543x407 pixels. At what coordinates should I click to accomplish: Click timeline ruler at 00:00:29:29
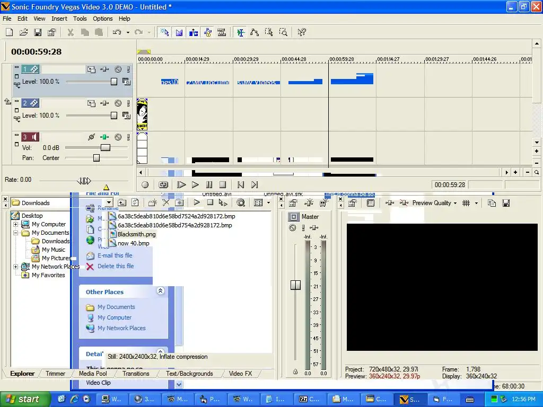click(x=246, y=59)
